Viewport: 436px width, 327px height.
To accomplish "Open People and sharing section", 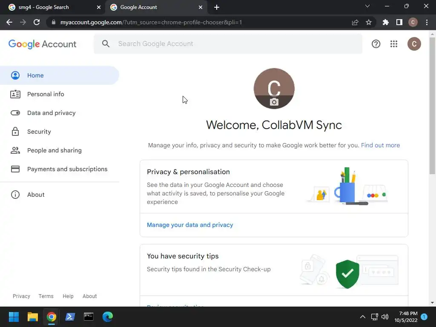I will [x=60, y=150].
